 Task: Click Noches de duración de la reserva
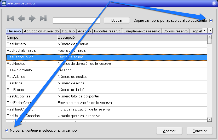84,64
